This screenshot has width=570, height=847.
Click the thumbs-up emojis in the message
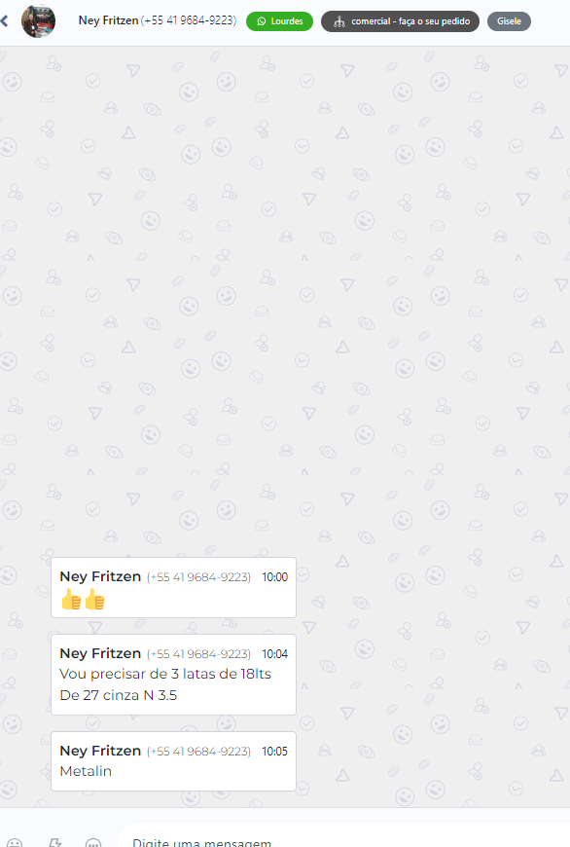pos(83,599)
